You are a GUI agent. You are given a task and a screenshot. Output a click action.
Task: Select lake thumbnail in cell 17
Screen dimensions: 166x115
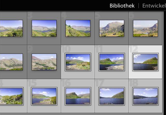(112, 96)
